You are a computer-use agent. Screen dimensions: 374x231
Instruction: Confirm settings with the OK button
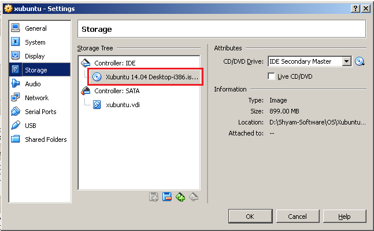(250, 217)
